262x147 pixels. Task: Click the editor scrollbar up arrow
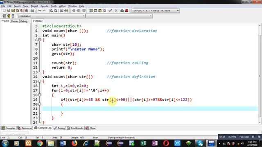point(260,25)
